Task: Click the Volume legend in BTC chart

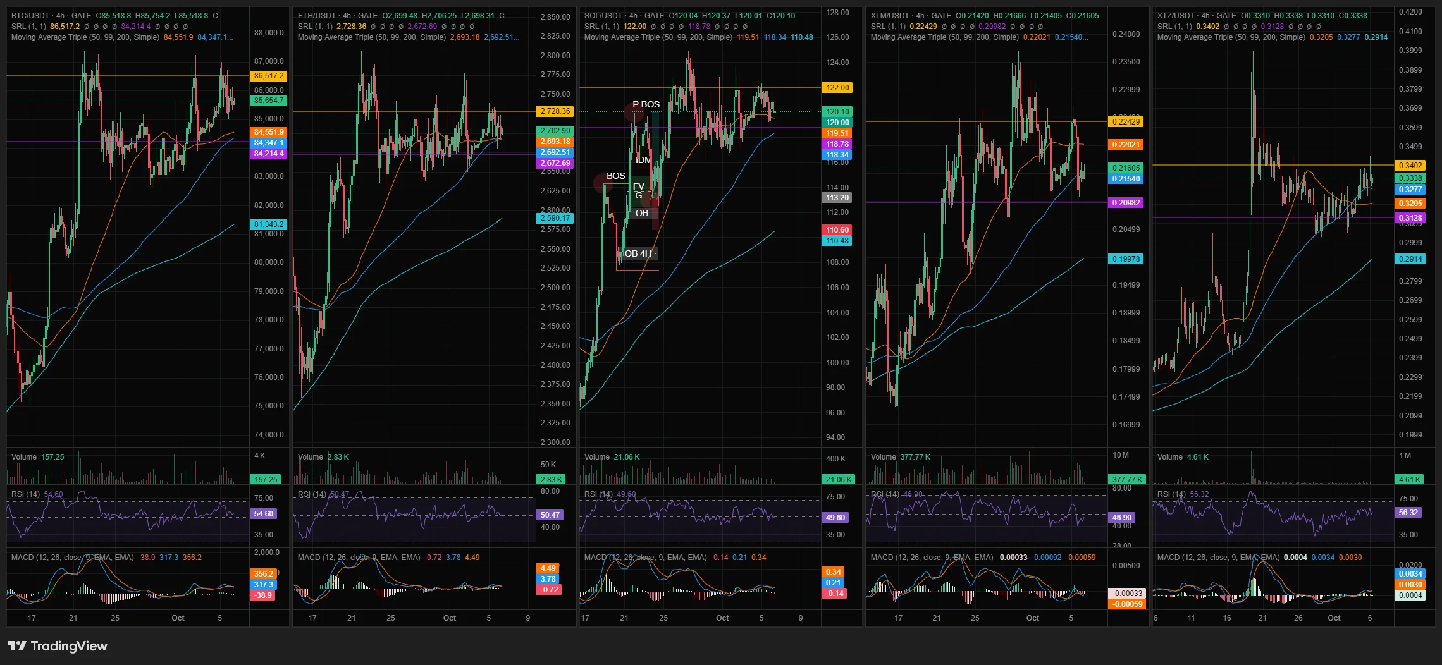Action: point(24,457)
